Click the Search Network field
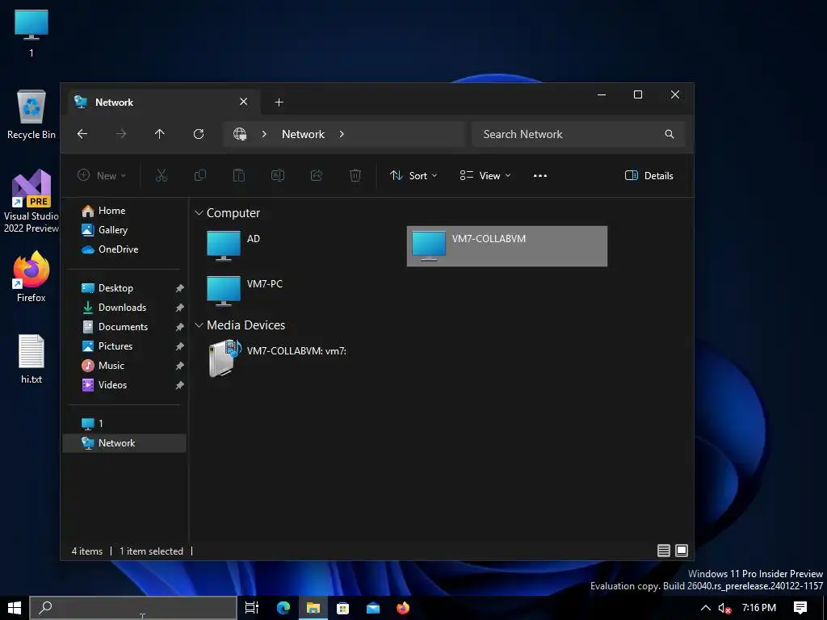Image resolution: width=827 pixels, height=620 pixels. point(578,134)
